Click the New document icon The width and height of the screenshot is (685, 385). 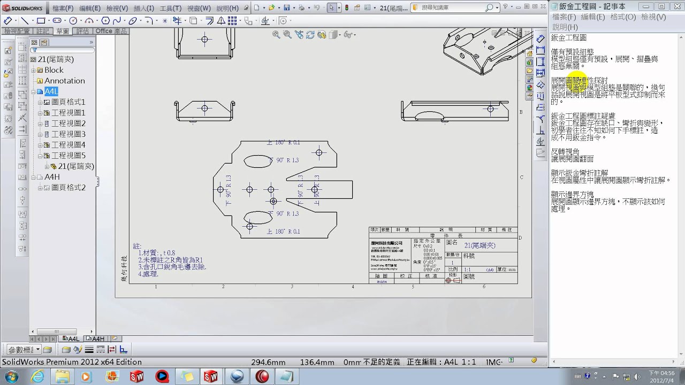click(x=257, y=7)
